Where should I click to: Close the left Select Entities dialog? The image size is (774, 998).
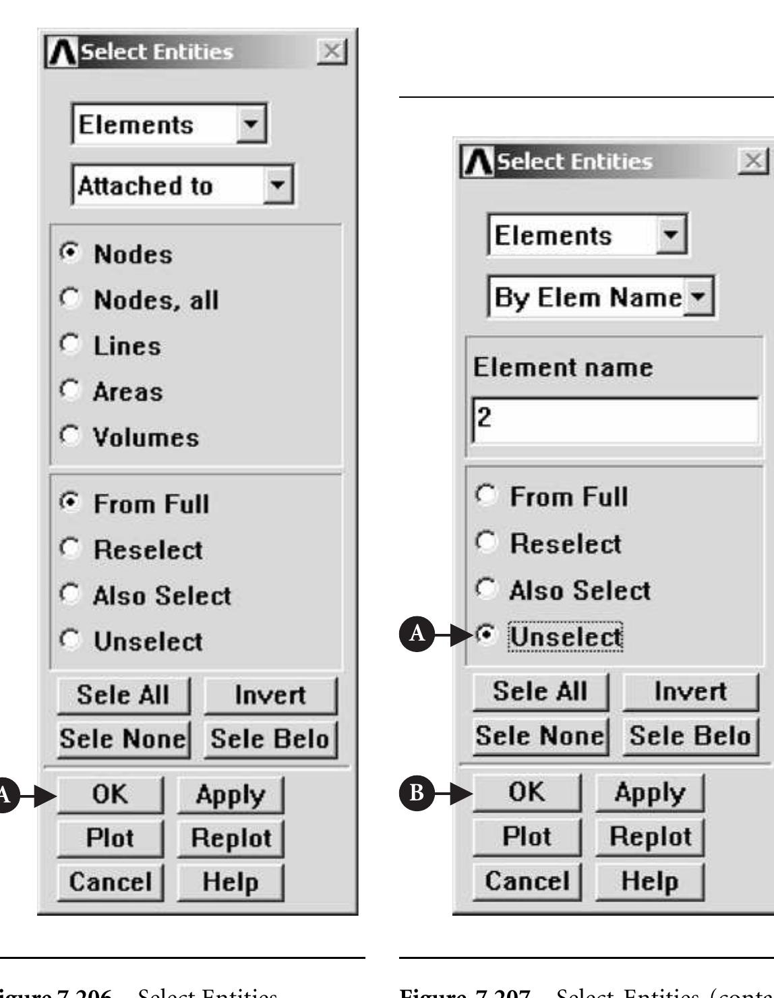click(x=332, y=52)
